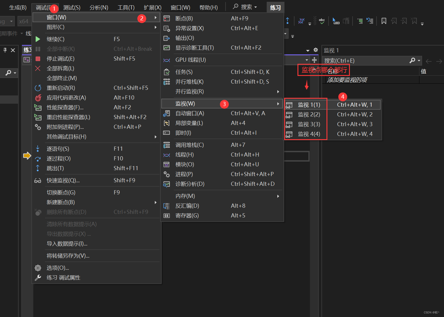Toggle breakpoint via 切换断点(G)
Screen dimensions: 444x317
tap(96, 192)
